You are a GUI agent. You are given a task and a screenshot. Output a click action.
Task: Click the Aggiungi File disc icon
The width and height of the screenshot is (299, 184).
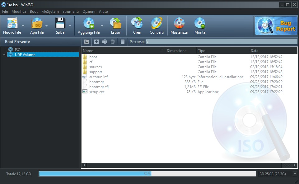coord(89,23)
